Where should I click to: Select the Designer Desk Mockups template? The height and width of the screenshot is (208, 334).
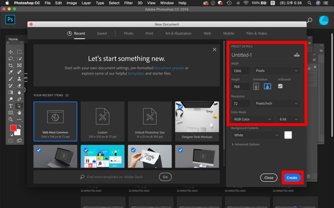point(197,121)
